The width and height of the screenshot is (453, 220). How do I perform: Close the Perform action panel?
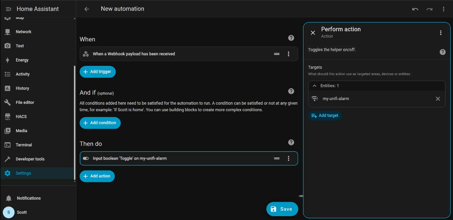click(x=313, y=33)
